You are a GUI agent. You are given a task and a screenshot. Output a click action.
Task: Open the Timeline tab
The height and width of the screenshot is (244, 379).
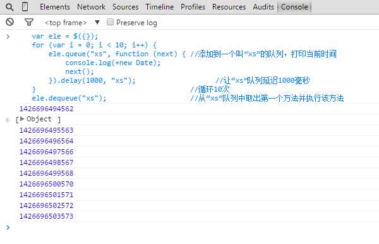tap(160, 7)
